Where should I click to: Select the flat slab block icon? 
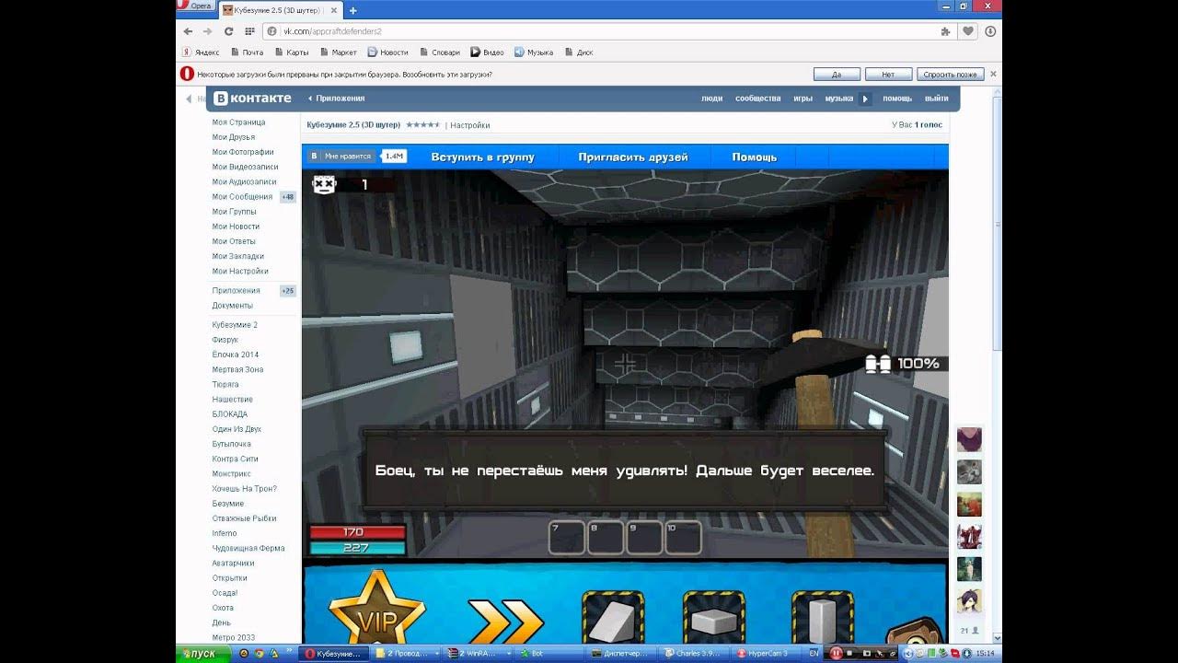pos(714,616)
